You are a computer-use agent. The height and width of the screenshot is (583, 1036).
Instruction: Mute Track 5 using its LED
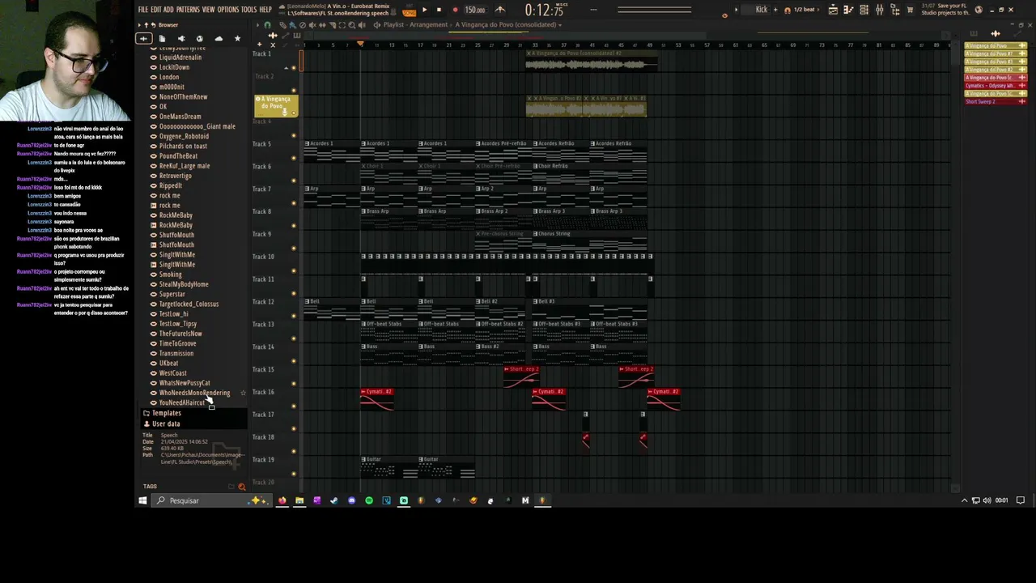[x=294, y=158]
